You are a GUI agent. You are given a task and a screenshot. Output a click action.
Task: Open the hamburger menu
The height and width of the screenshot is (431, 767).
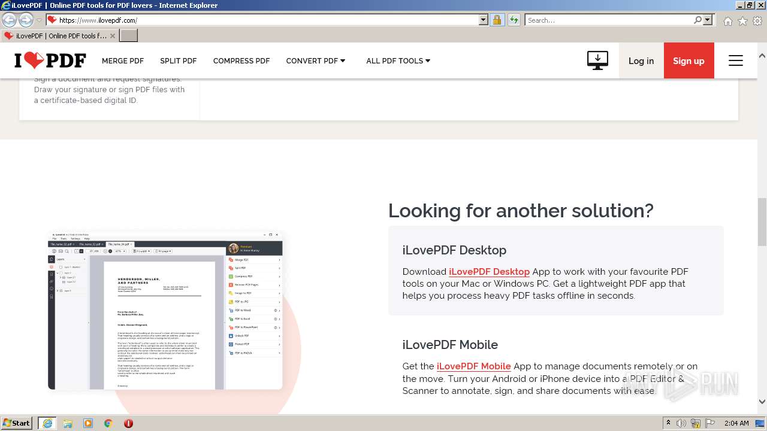(736, 60)
